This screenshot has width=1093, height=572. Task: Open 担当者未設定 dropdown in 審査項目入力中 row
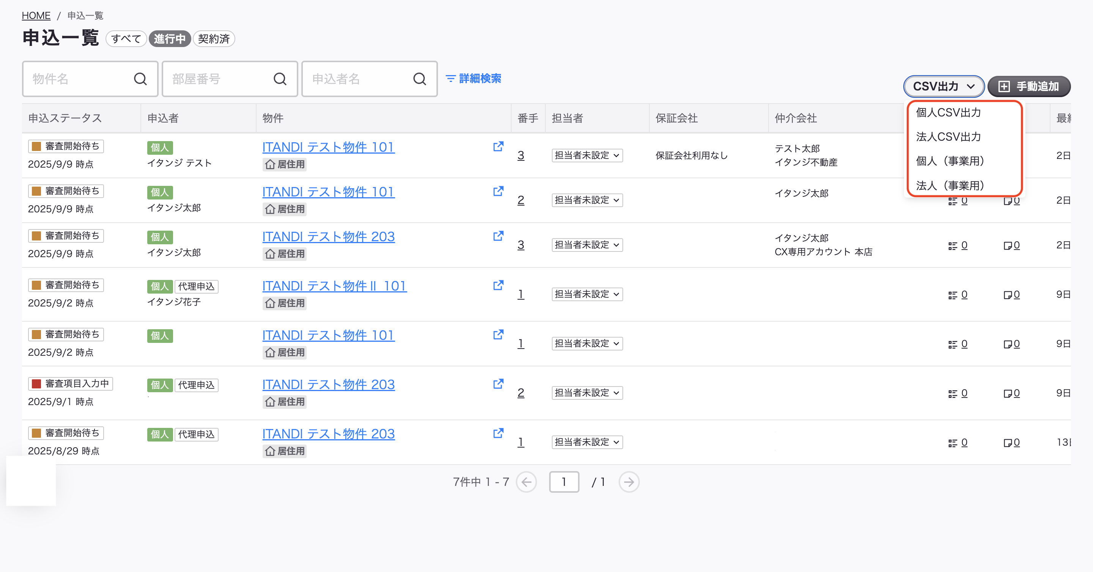[x=587, y=393]
